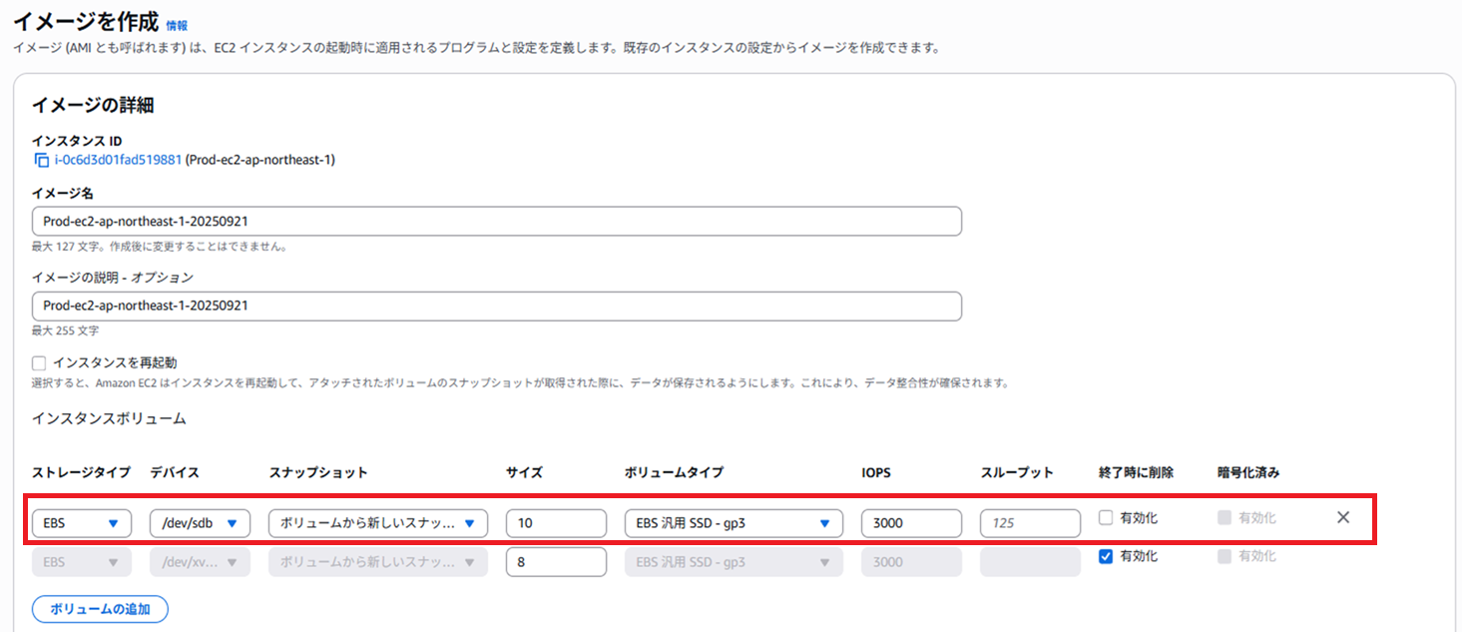Click the 終了時に削除 column header
The height and width of the screenshot is (632, 1462).
point(1136,472)
